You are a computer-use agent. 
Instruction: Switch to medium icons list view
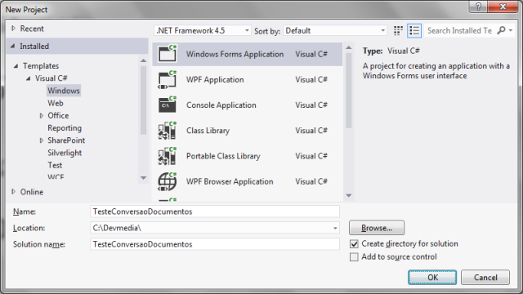click(x=414, y=31)
